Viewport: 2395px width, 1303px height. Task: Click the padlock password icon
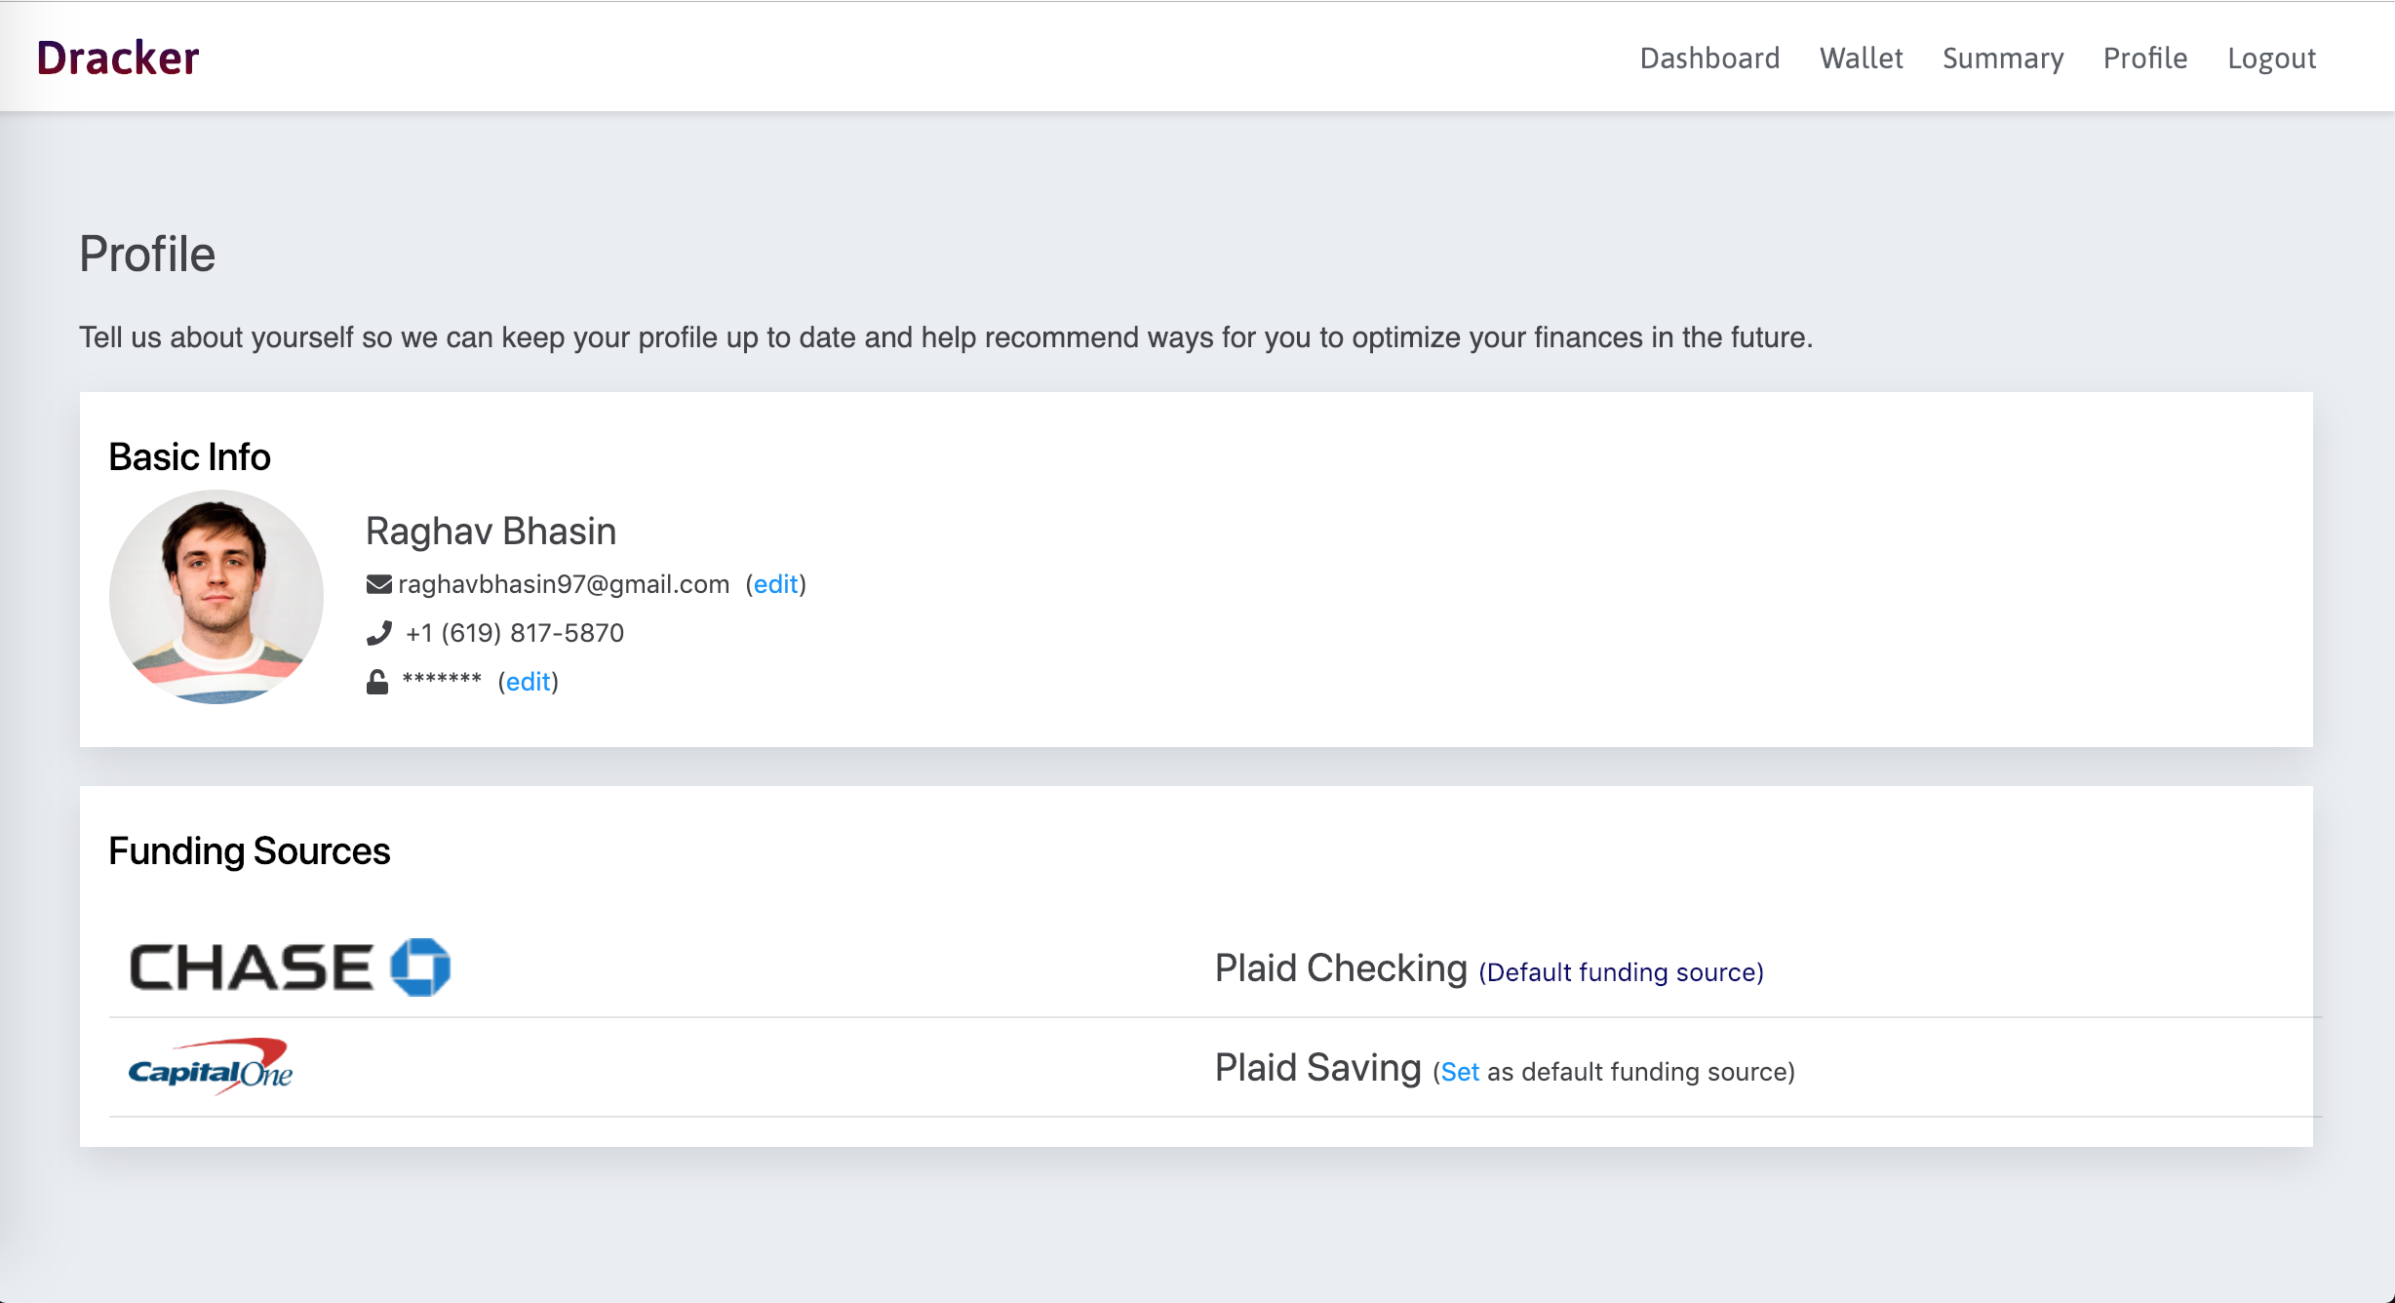click(377, 682)
